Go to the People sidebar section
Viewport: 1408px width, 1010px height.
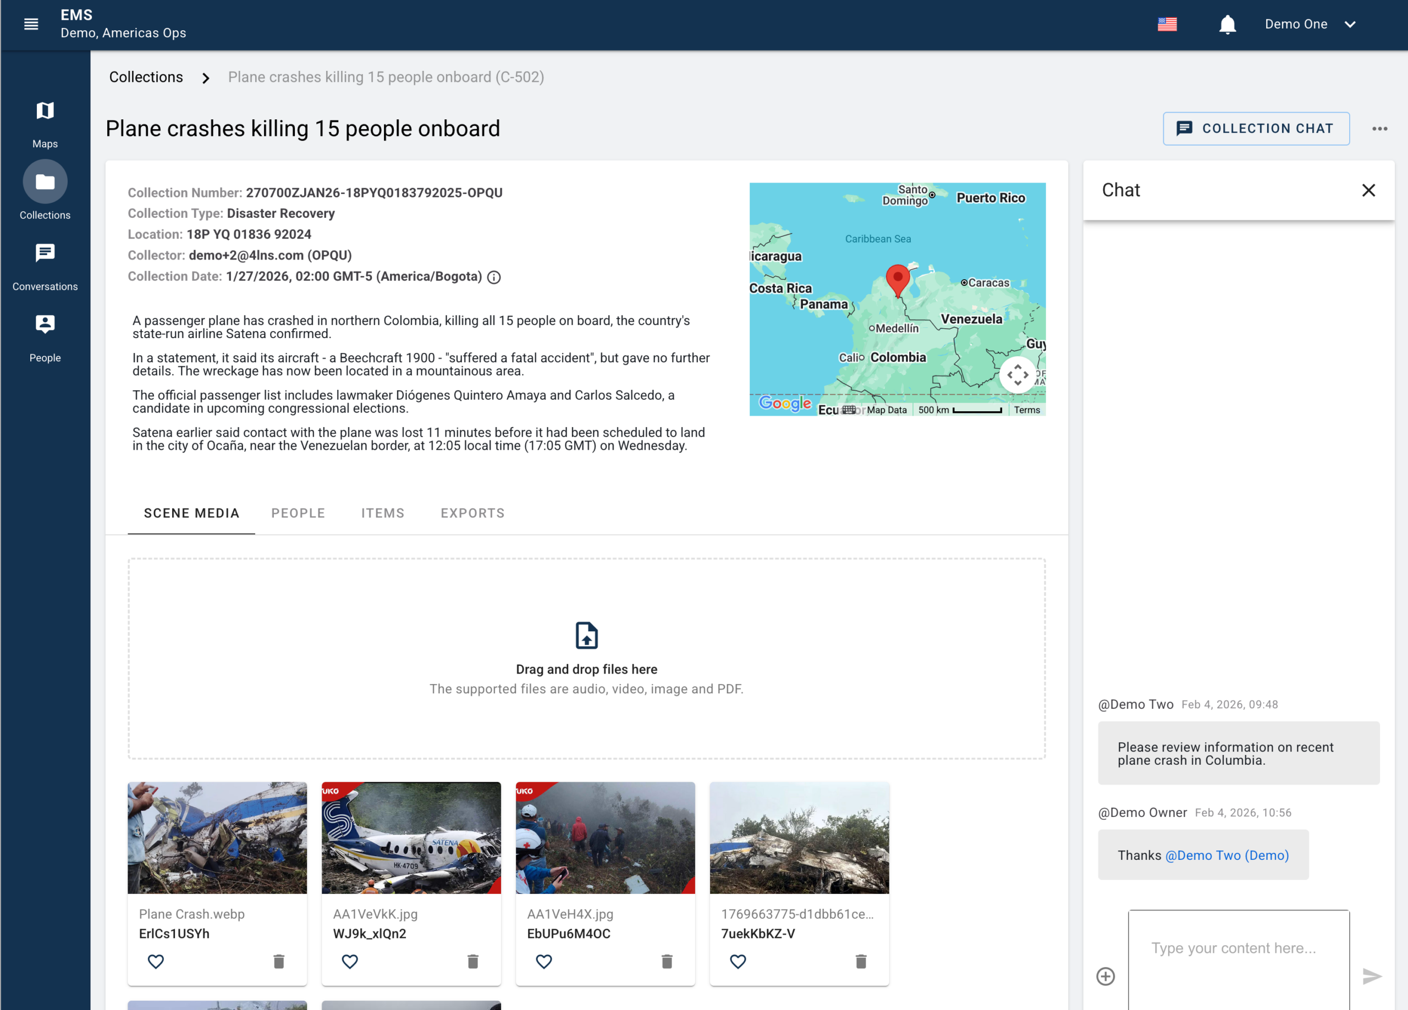tap(45, 338)
